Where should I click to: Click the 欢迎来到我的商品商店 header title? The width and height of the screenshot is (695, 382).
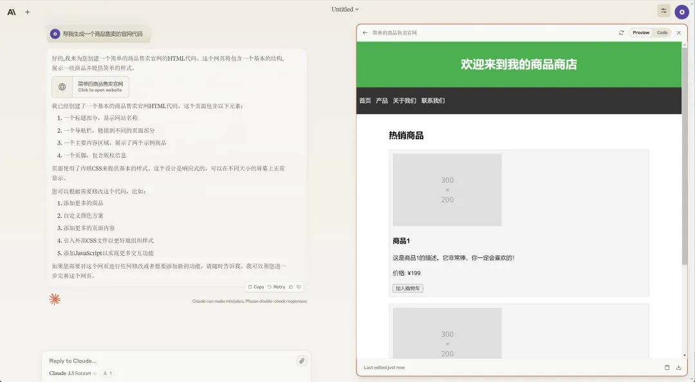coord(519,64)
